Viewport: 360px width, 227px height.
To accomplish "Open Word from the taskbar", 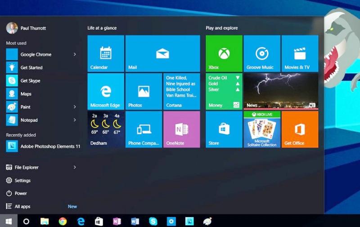I will point(135,221).
